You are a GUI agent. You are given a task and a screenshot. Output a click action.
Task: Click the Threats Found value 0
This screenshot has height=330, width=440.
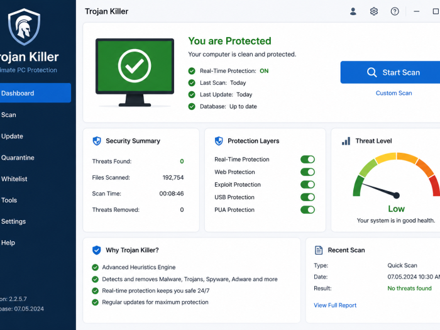(x=182, y=162)
